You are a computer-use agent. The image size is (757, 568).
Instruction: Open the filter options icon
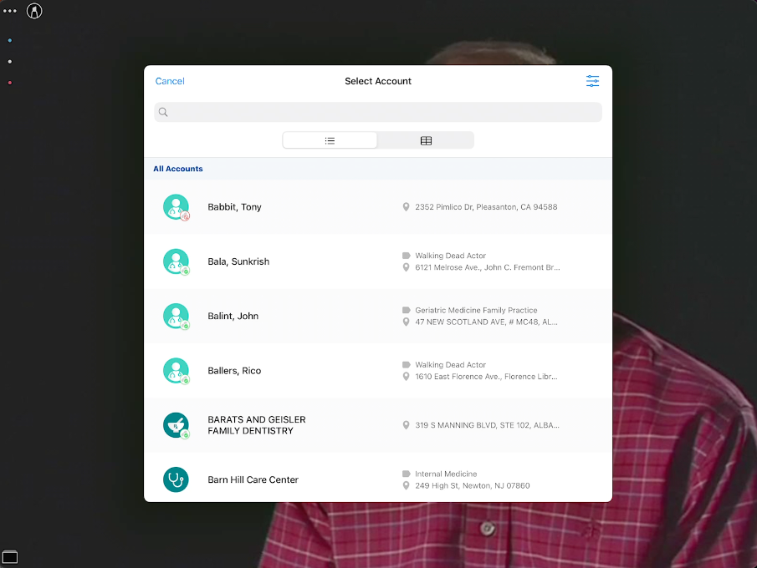coord(592,81)
